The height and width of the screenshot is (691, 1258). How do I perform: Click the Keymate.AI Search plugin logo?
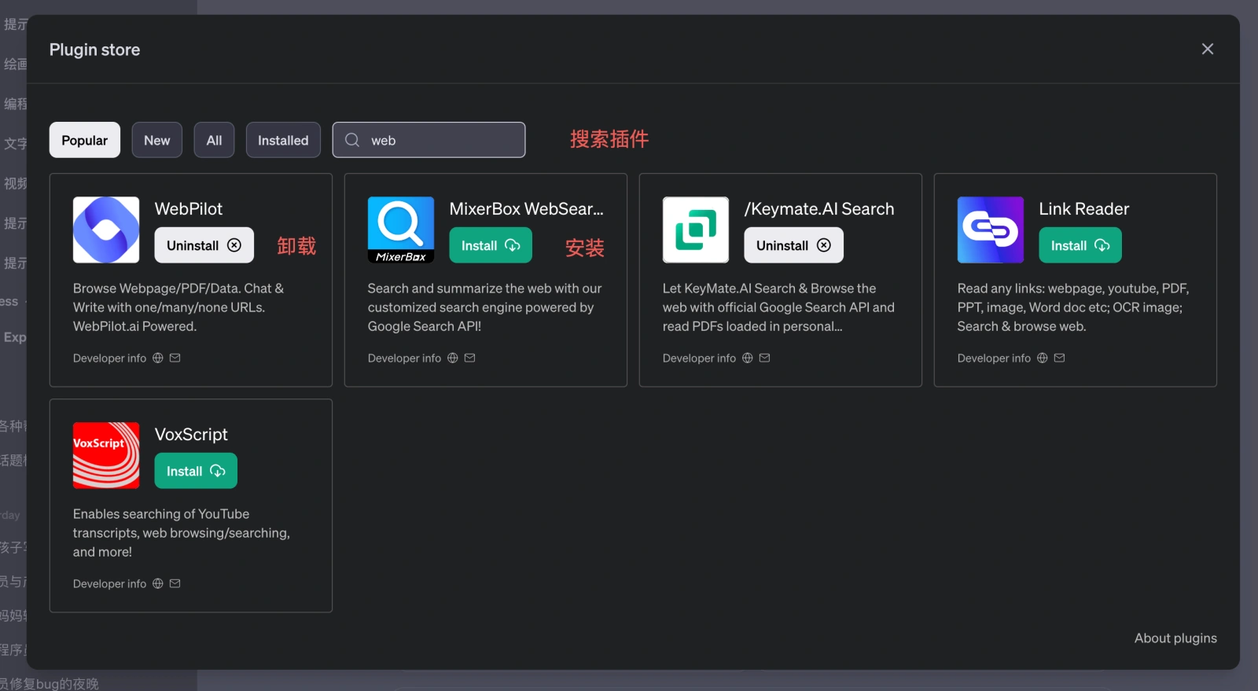tap(696, 230)
